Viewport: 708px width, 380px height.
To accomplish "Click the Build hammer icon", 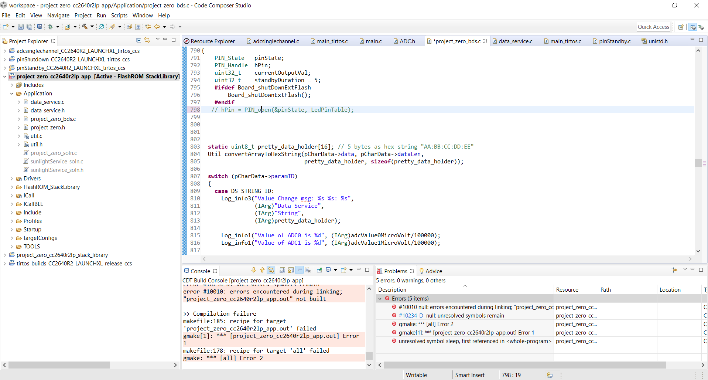I will (85, 27).
